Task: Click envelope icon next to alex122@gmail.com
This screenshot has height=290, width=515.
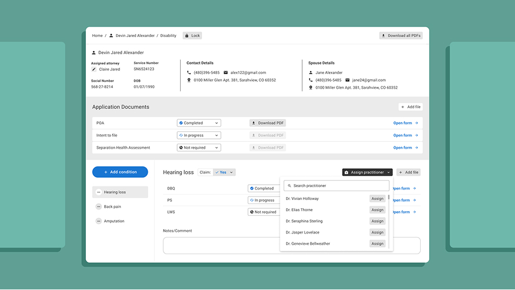Action: pos(225,72)
